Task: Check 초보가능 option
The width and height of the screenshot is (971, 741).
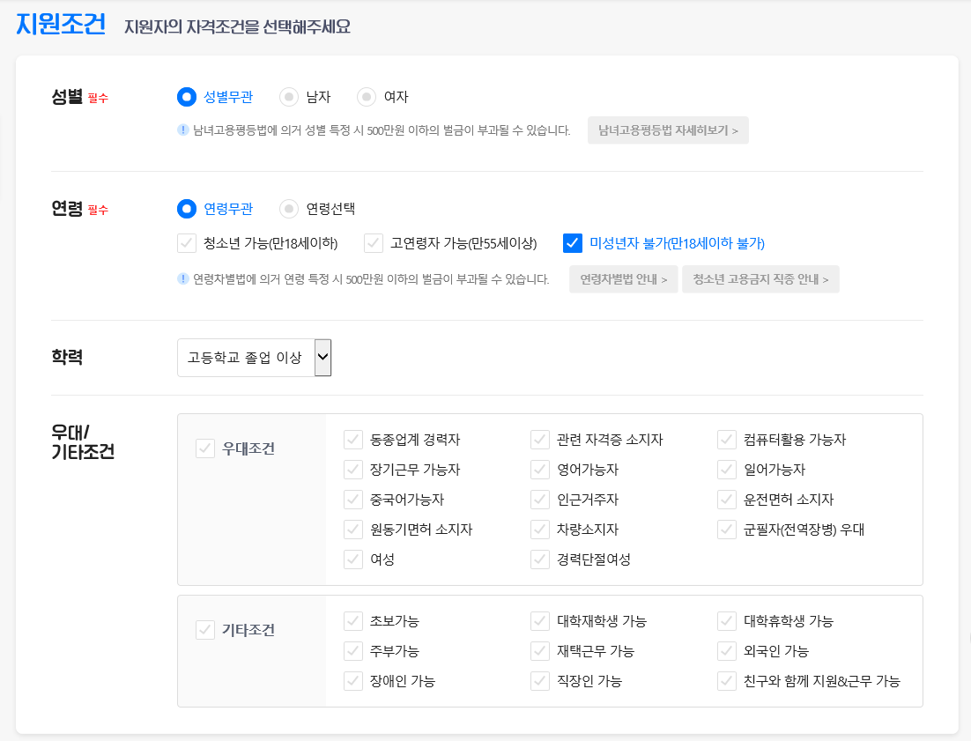Action: pyautogui.click(x=352, y=621)
